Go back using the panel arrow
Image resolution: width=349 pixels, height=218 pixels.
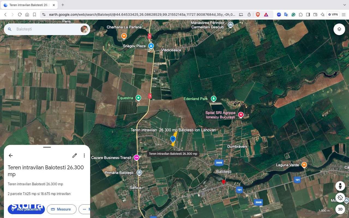point(11,155)
